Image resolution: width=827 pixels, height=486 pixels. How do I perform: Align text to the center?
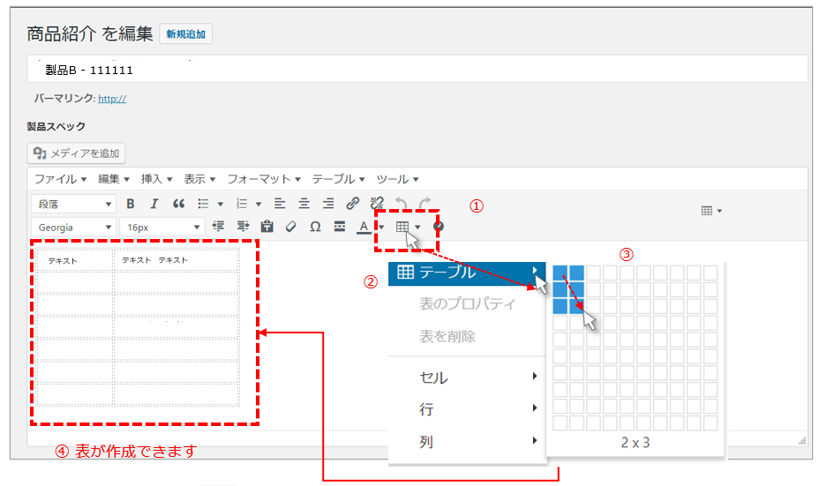(x=304, y=204)
